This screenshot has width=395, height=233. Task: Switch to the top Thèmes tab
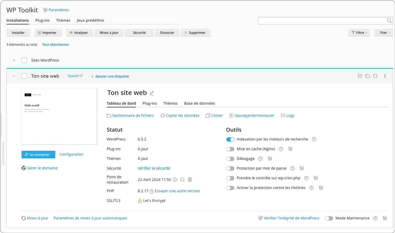point(63,20)
